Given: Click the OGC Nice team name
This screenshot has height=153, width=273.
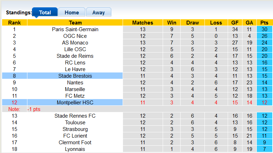Looking at the screenshot, I should coord(75,36).
